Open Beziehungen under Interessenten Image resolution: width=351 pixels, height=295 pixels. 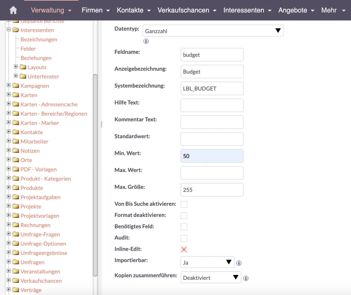point(36,58)
